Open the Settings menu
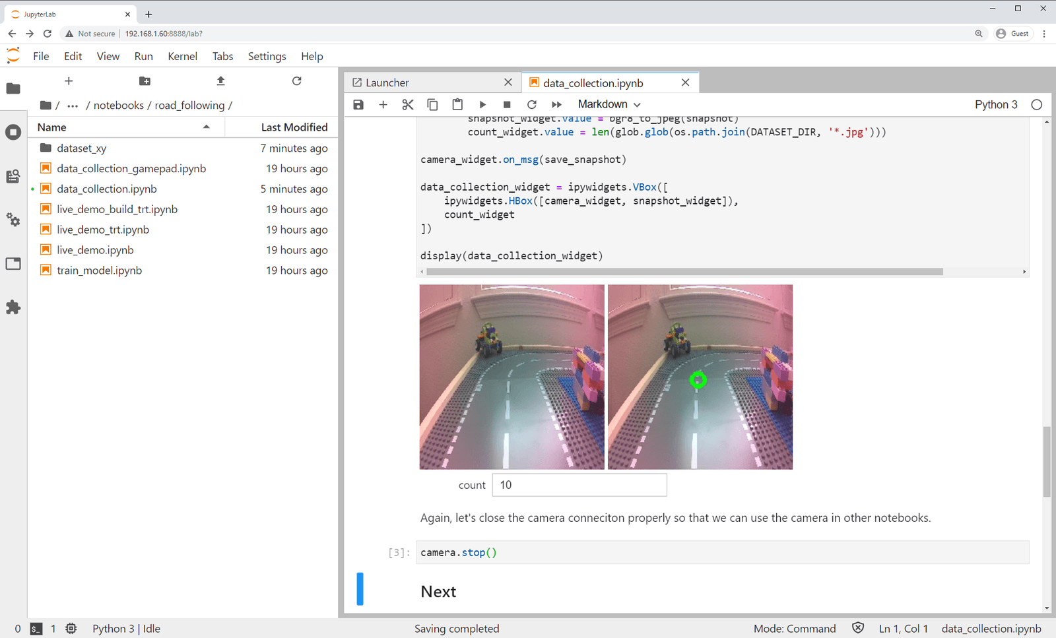The width and height of the screenshot is (1056, 638). click(267, 56)
